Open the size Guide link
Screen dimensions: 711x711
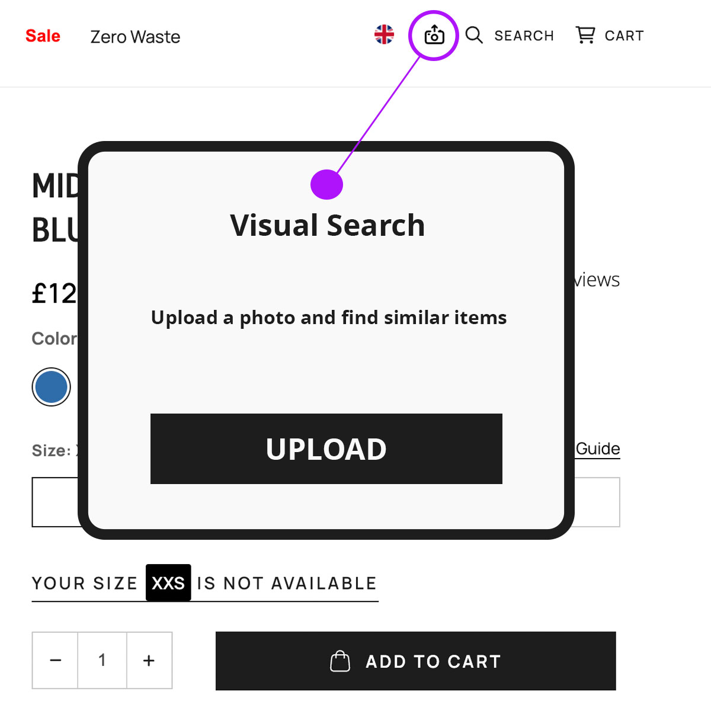pos(598,449)
